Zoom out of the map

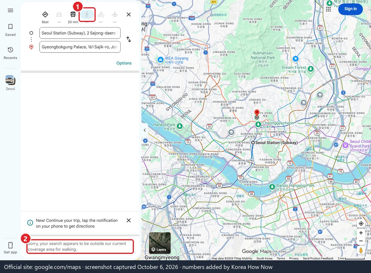(361, 241)
